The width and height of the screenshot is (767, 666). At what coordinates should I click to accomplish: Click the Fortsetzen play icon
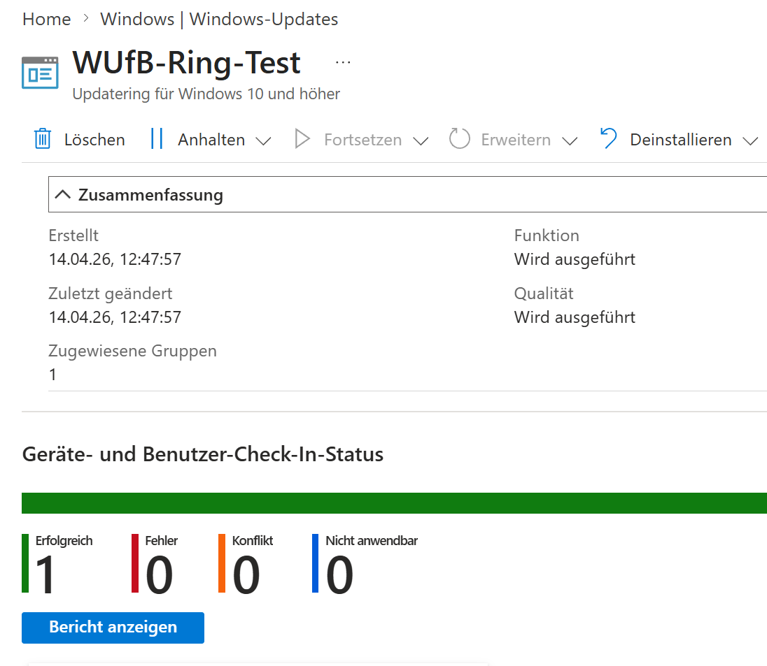pyautogui.click(x=302, y=139)
